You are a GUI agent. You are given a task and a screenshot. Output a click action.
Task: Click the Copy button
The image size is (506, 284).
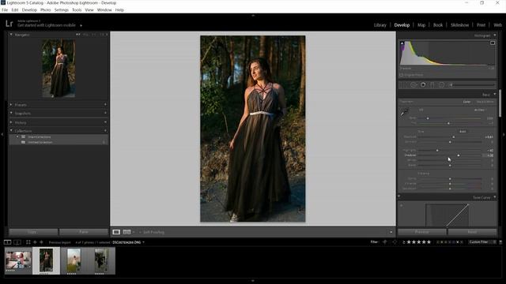coord(33,232)
